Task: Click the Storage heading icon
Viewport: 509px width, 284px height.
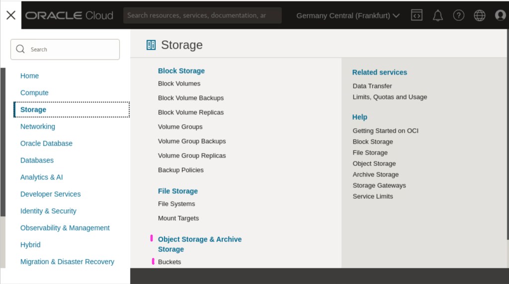Action: pos(151,45)
